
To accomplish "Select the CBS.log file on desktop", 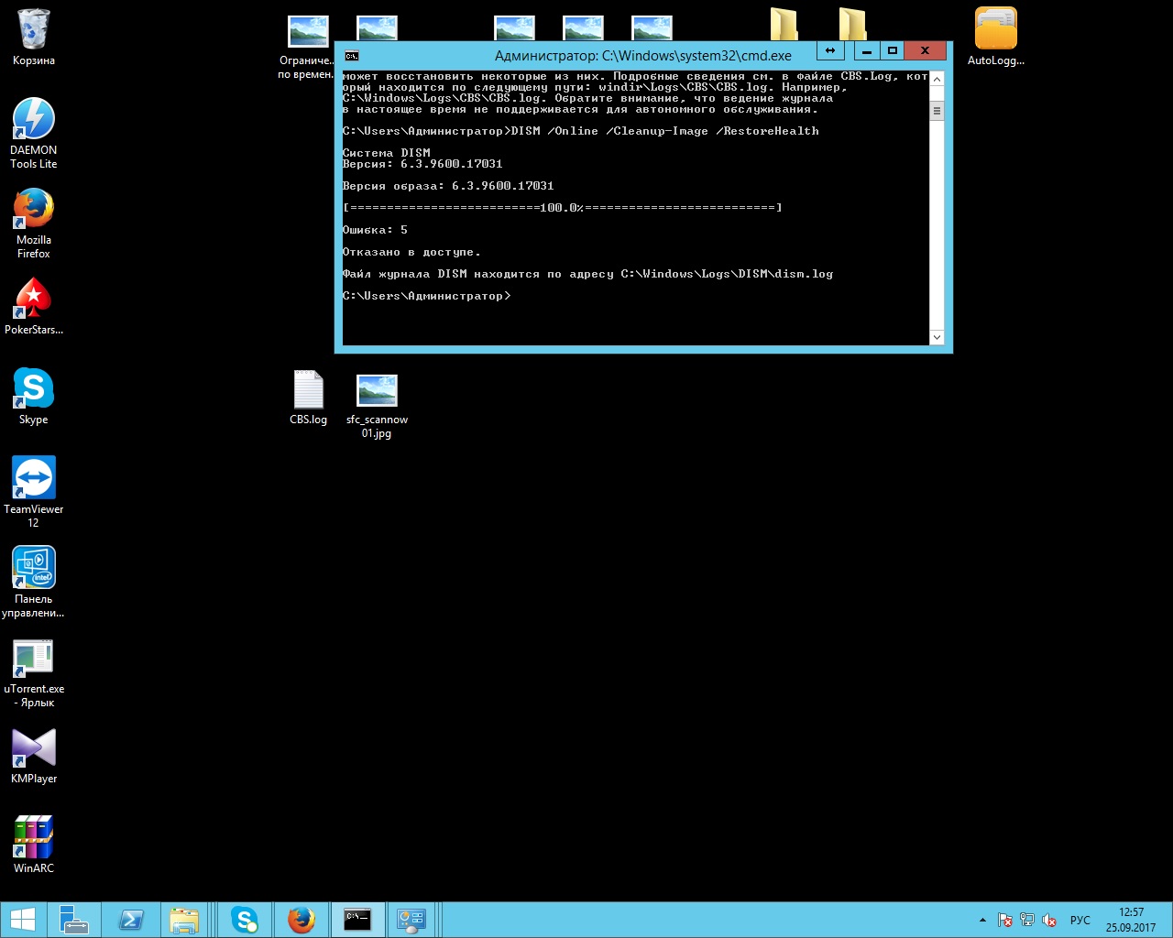I will pyautogui.click(x=308, y=390).
